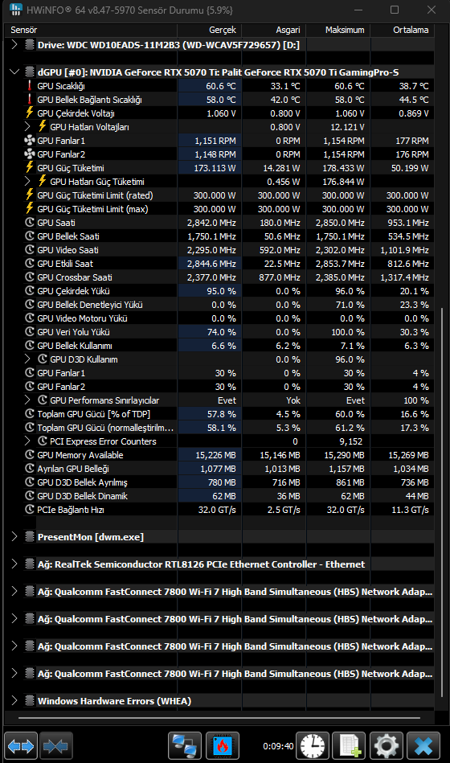Click the vertical scrollbar thumb
Screen dimensions: 450x763
pos(442,503)
